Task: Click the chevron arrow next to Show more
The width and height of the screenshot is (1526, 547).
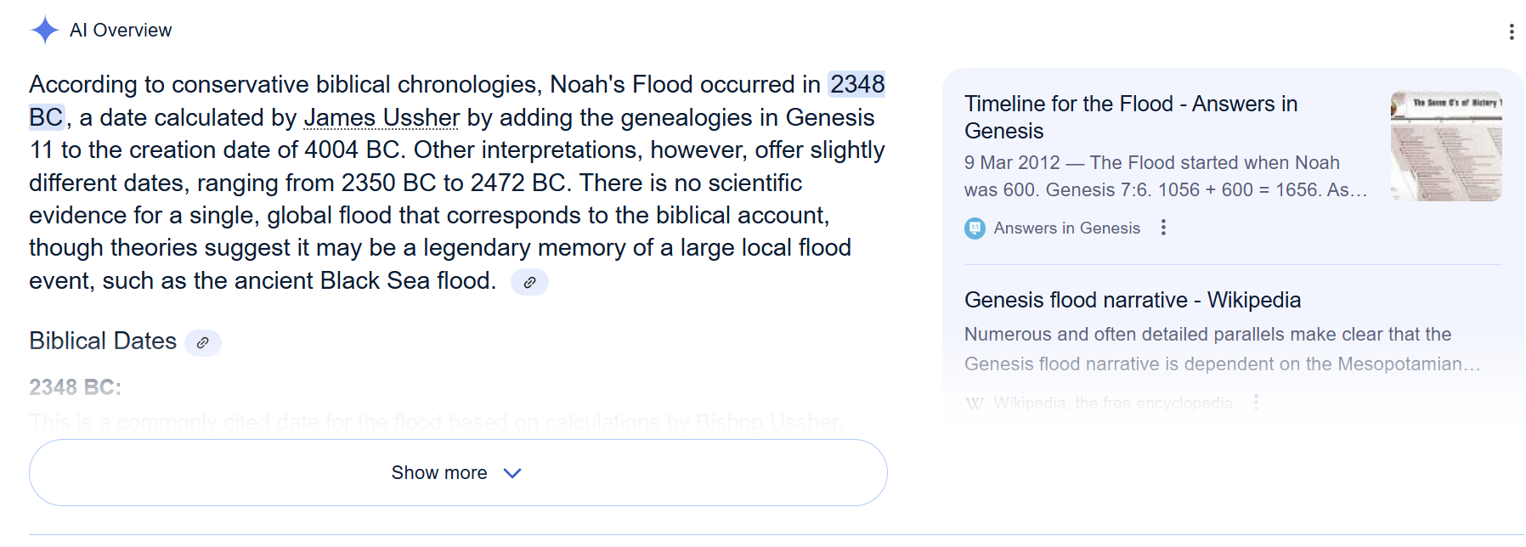Action: click(x=512, y=473)
